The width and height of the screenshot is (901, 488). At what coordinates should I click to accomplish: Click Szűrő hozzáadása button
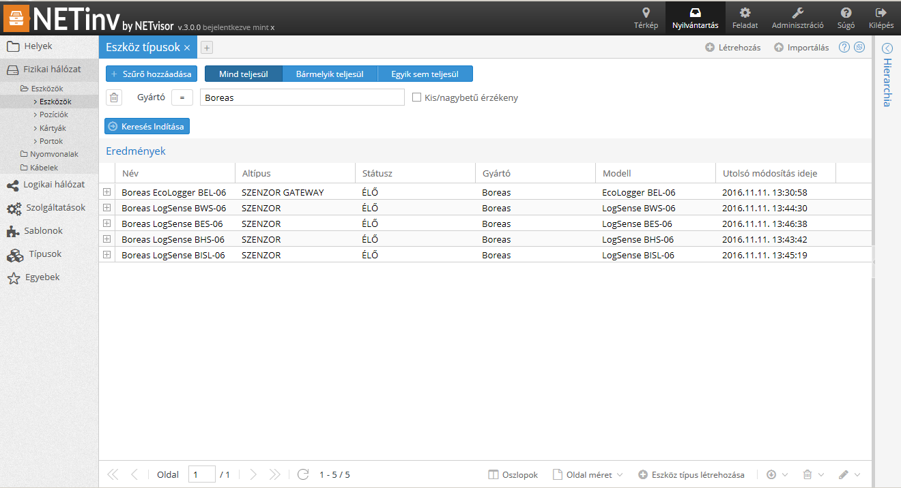pos(152,74)
